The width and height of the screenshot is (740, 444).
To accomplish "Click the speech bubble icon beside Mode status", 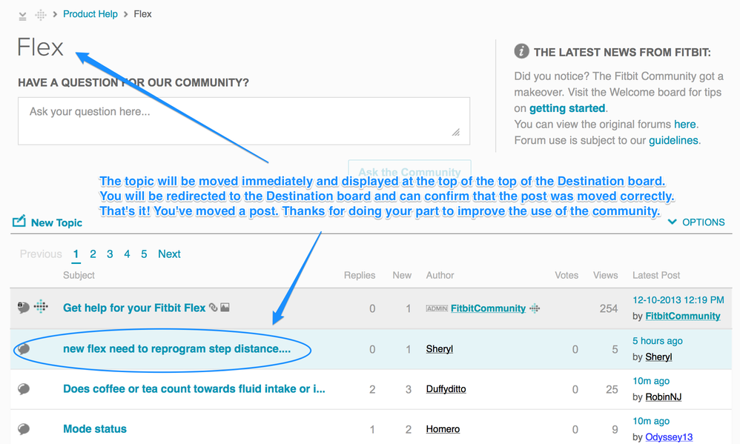I will tap(24, 429).
